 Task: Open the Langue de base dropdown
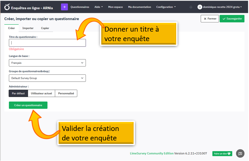click(47, 63)
